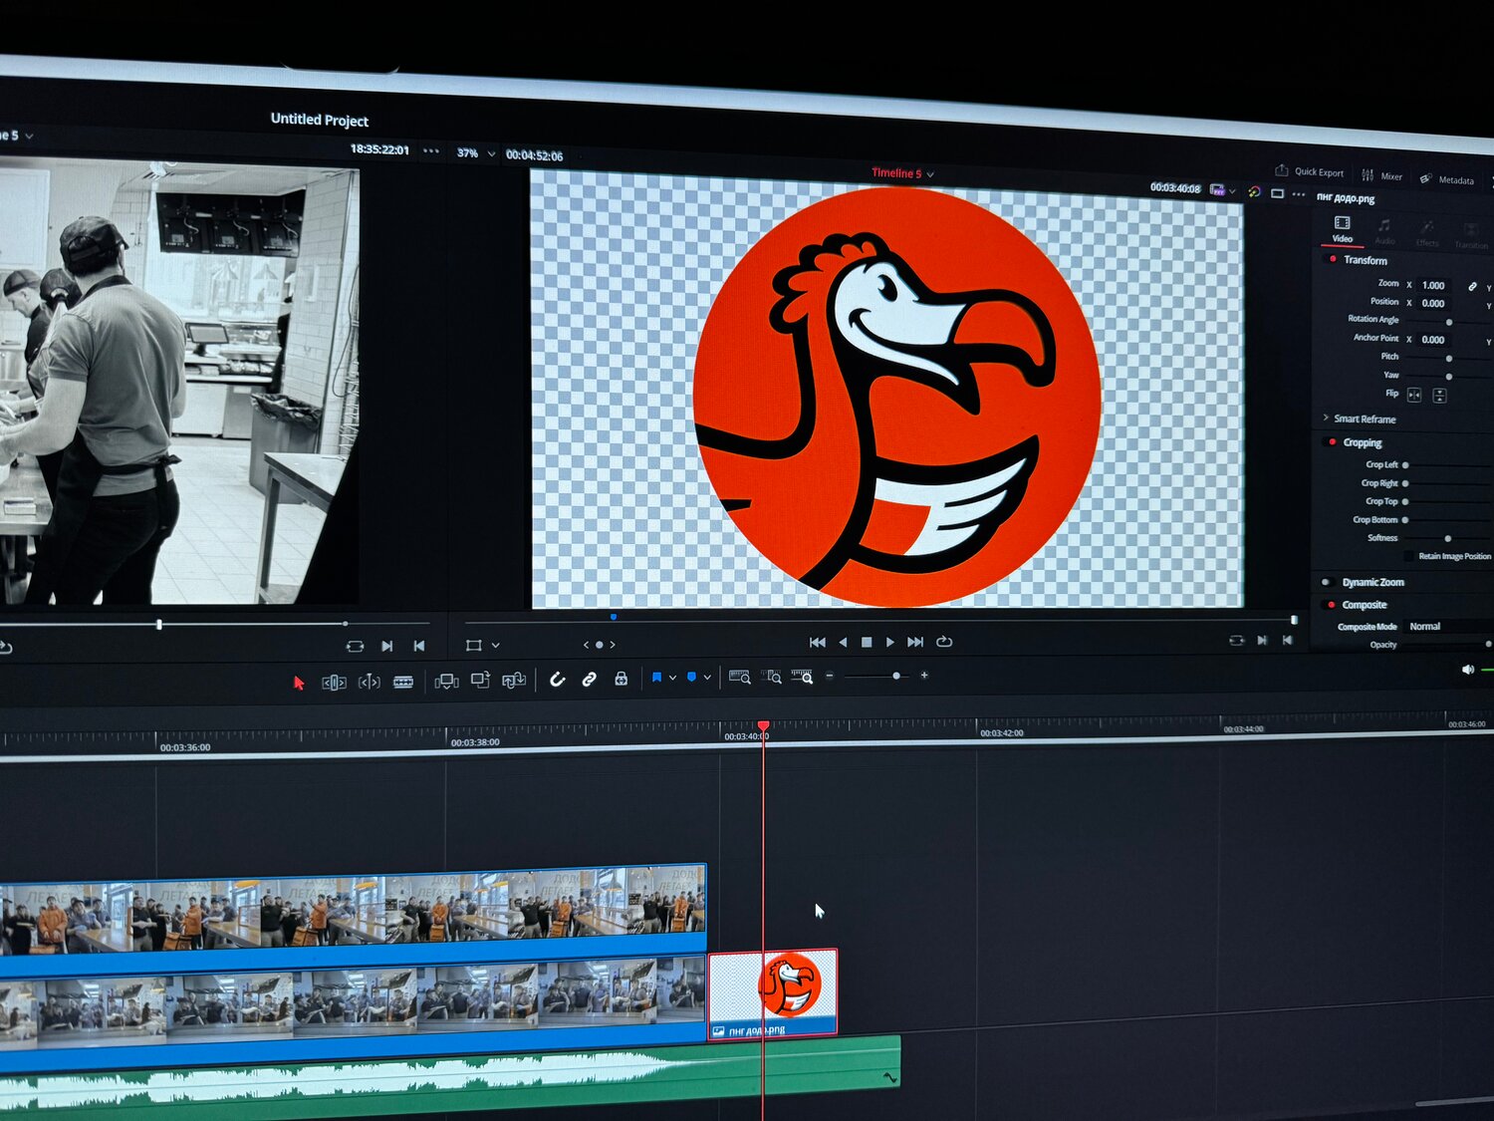Go to next marker arrow in viewer
This screenshot has height=1121, width=1494.
click(613, 645)
